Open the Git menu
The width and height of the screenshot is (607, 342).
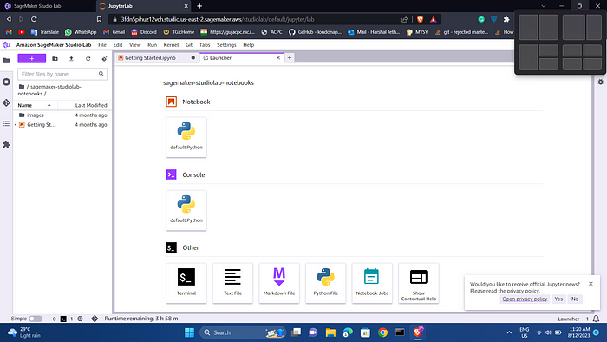pyautogui.click(x=189, y=45)
